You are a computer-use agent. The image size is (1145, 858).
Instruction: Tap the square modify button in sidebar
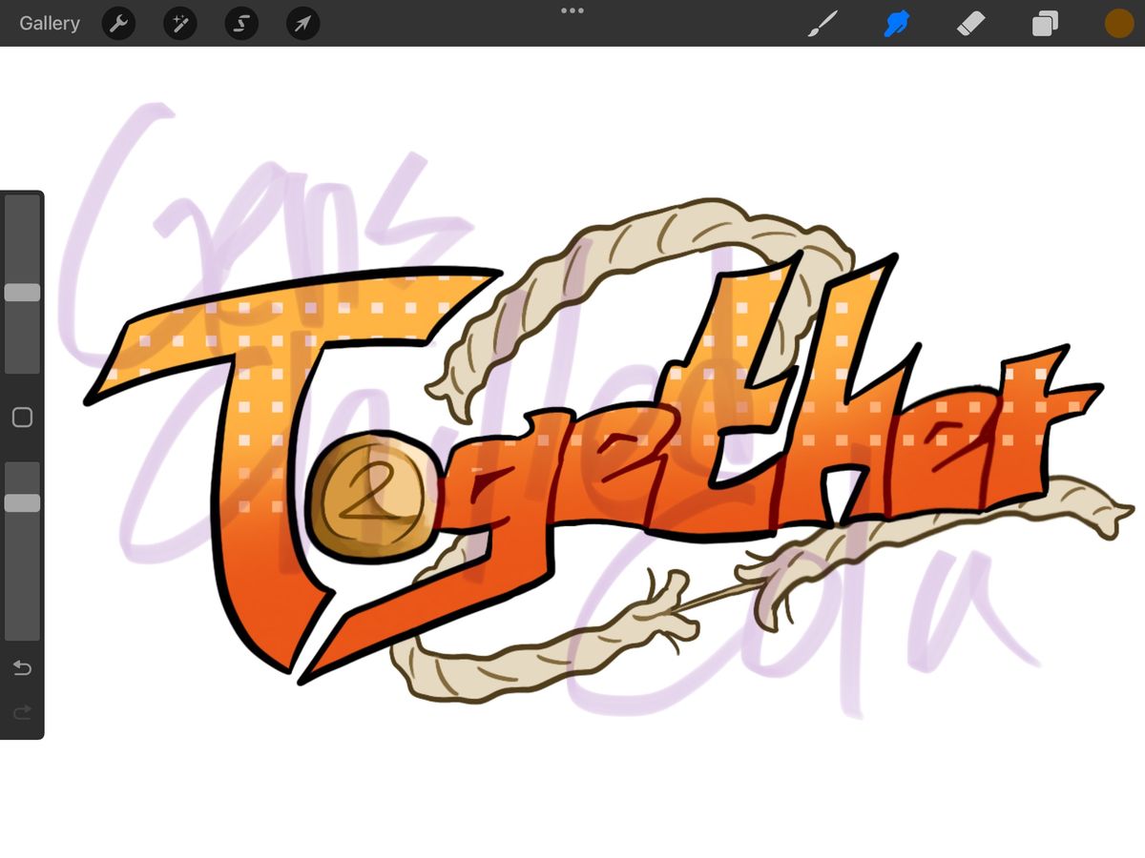22,418
